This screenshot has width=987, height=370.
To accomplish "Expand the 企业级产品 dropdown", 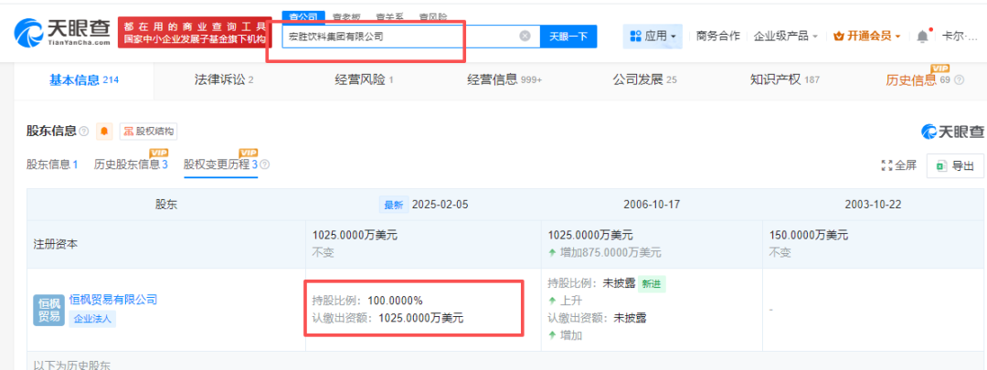I will pos(786,37).
